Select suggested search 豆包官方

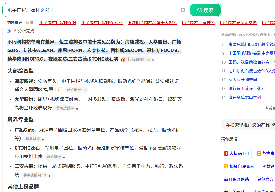click(x=264, y=179)
